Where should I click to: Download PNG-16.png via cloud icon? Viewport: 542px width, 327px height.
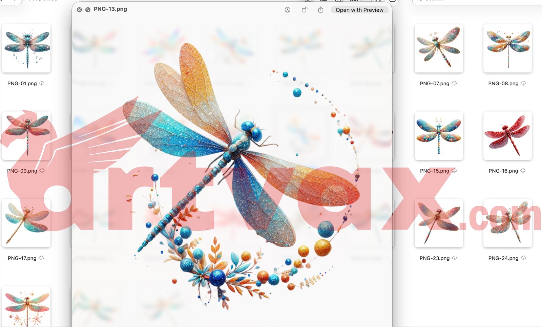coord(523,171)
